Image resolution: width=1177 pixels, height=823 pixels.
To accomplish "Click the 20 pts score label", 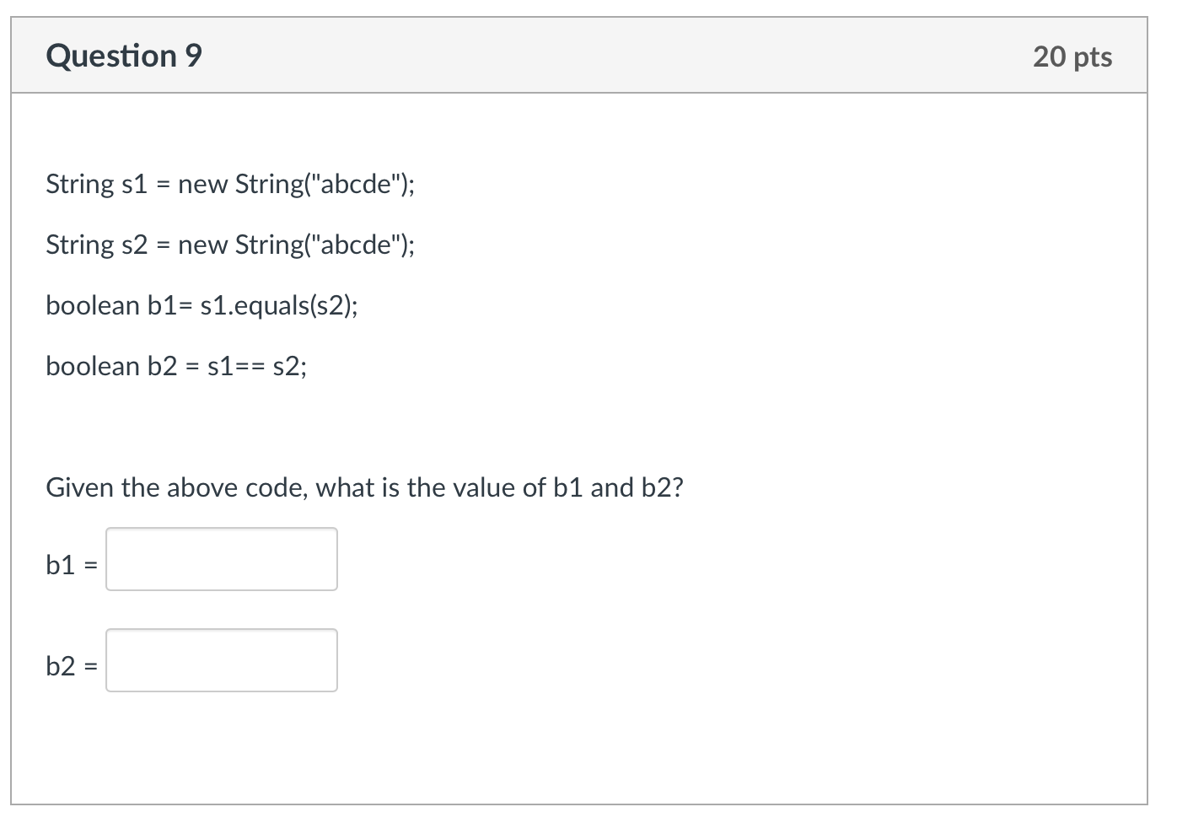I will point(1072,56).
